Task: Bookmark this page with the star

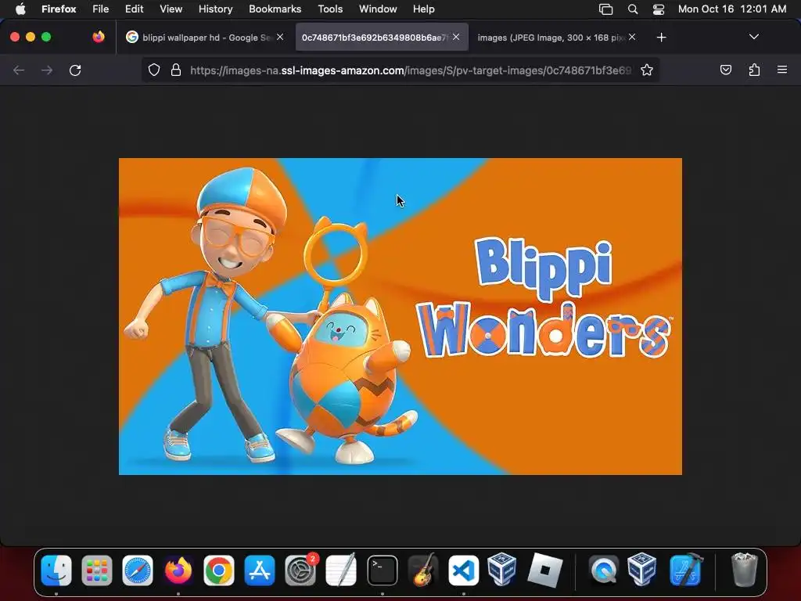Action: (x=647, y=70)
